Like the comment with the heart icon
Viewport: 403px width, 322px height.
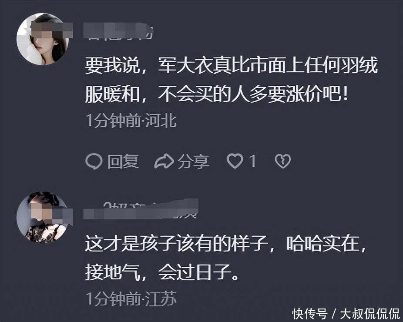(x=235, y=161)
